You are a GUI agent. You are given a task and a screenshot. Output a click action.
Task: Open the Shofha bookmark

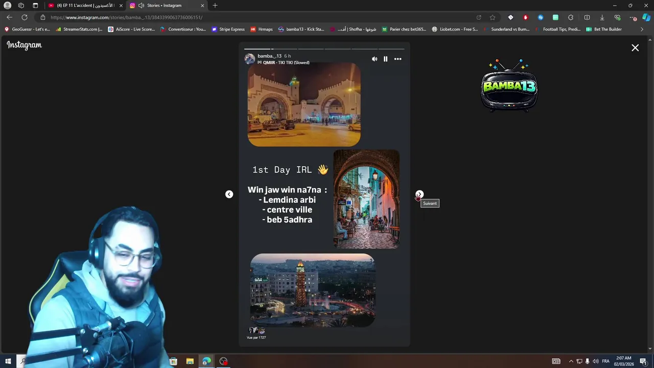[353, 29]
